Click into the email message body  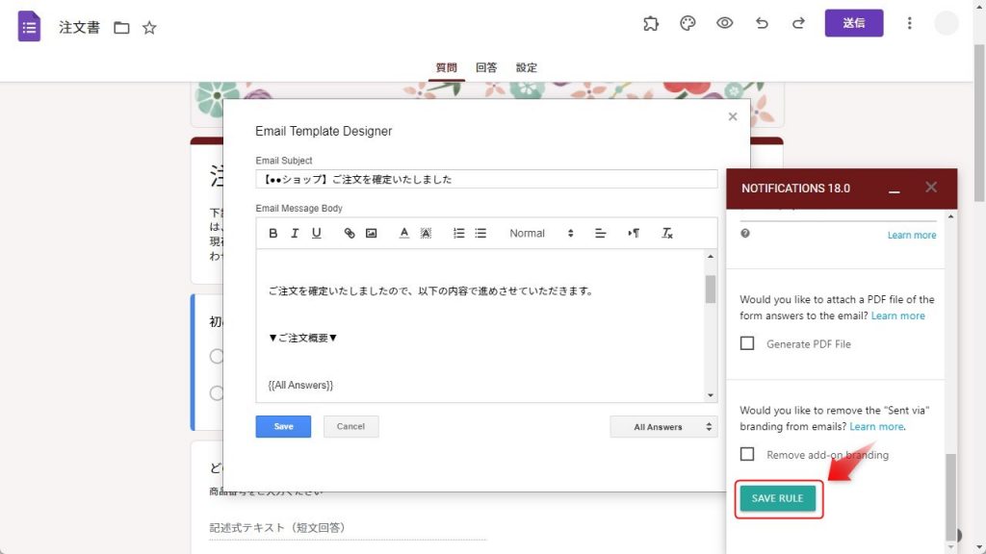[480, 325]
